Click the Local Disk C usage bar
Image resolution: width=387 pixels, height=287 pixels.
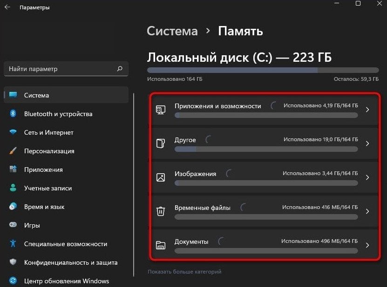tap(263, 71)
